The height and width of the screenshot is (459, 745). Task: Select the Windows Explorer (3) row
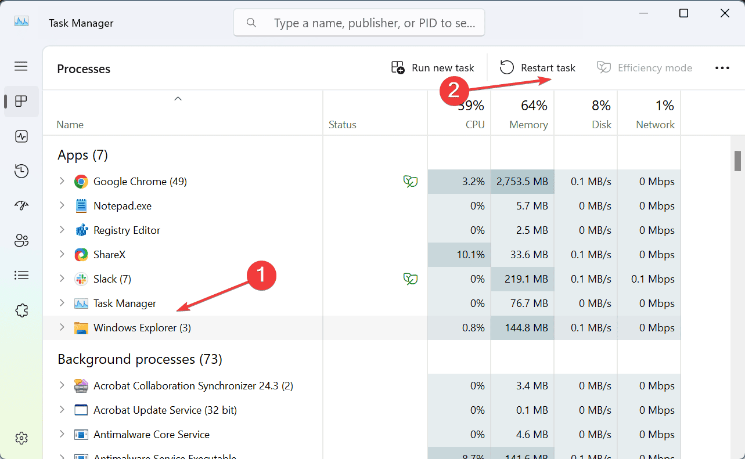click(x=362, y=328)
